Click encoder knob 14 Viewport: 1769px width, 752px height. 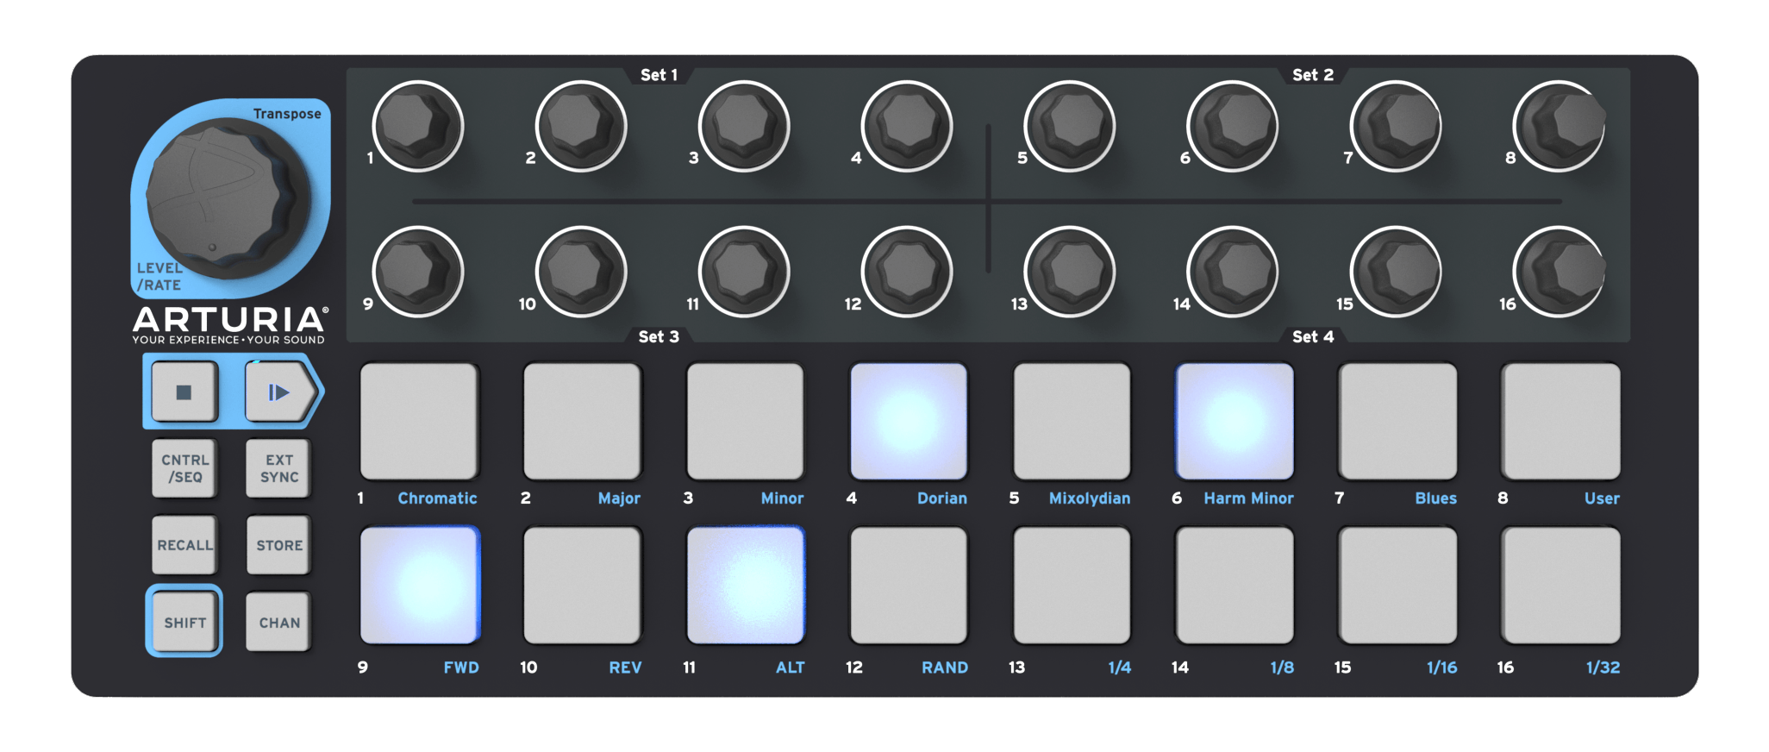point(1233,272)
